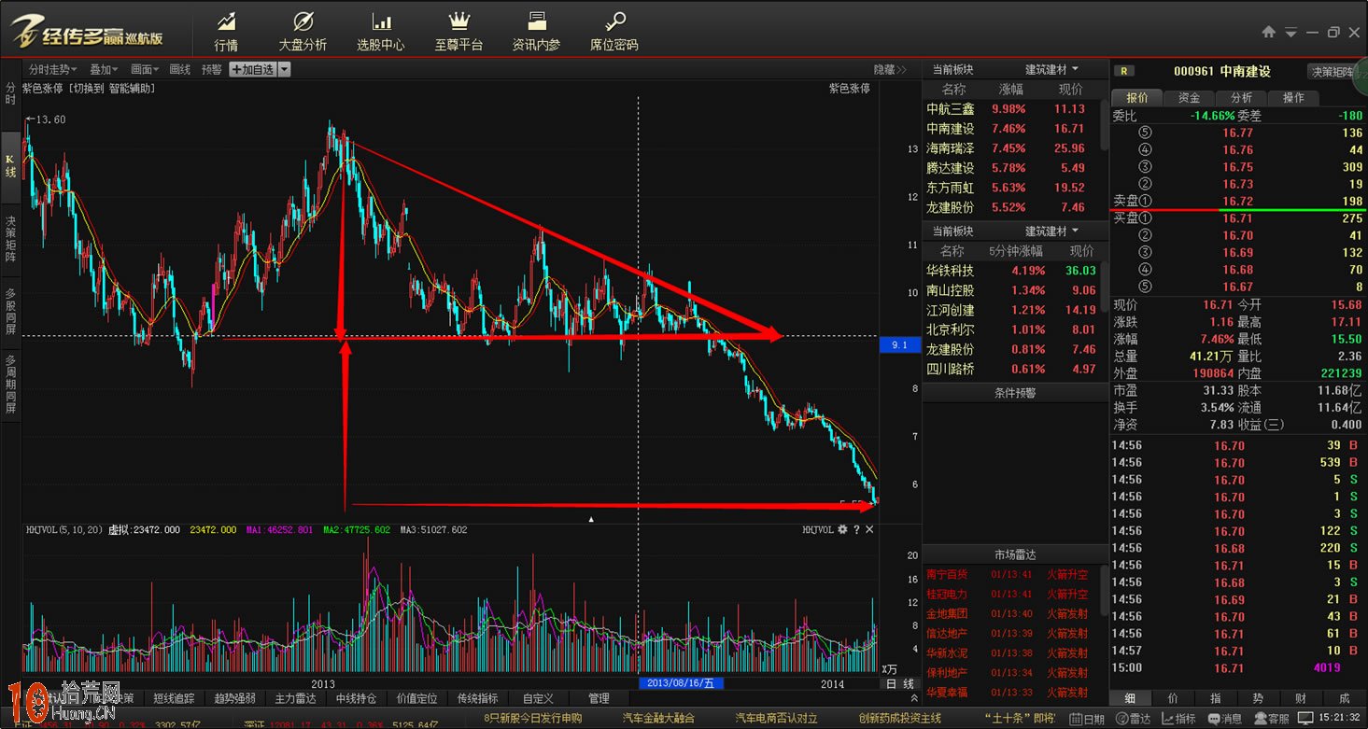Expand the small triangle above volume panel
The image size is (1368, 729).
[590, 518]
